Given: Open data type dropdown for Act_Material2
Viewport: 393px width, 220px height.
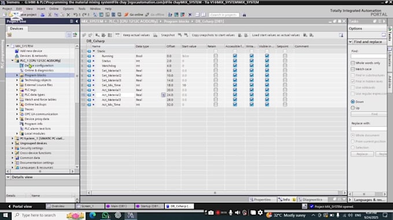Looking at the screenshot, I should tap(163, 95).
